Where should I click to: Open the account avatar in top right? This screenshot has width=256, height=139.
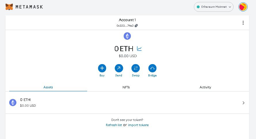click(x=243, y=7)
